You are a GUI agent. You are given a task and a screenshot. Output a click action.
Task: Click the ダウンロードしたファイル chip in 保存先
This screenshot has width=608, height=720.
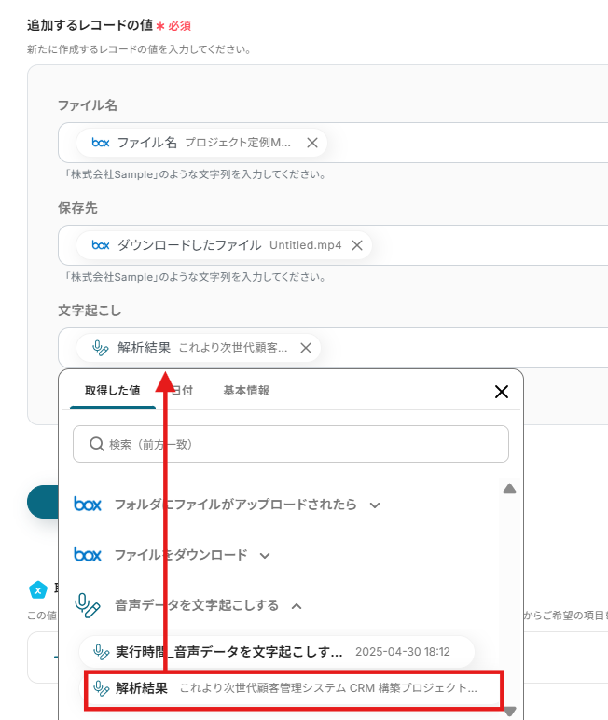(224, 245)
